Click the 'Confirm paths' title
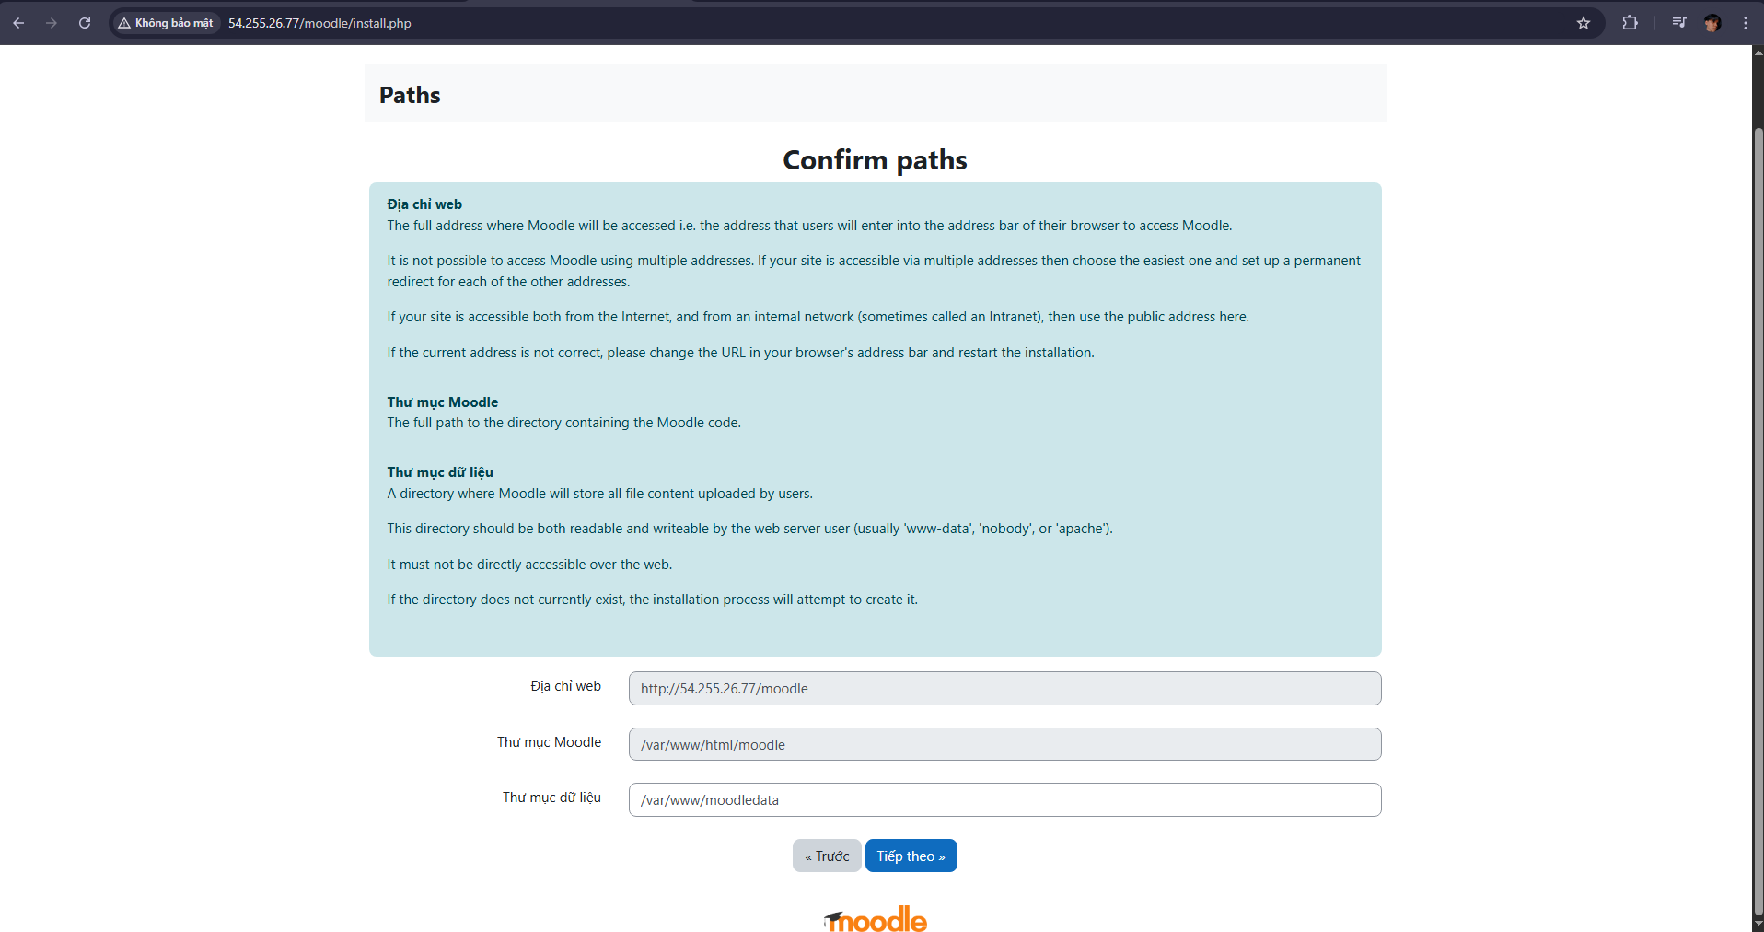1764x932 pixels. [875, 160]
